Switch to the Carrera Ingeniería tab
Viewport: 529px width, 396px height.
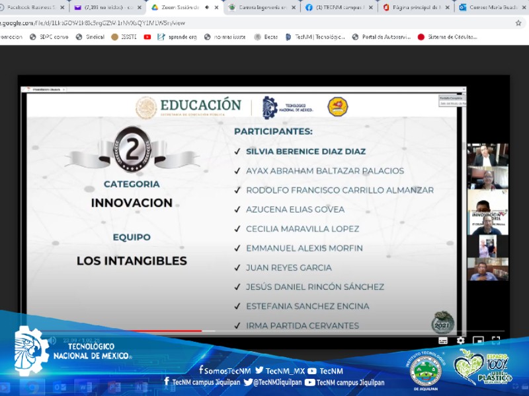(261, 7)
